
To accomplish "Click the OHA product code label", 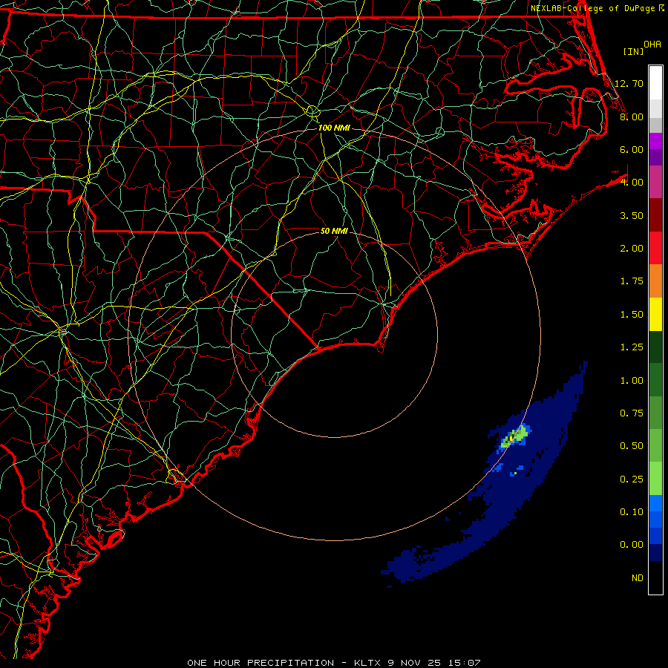I will tap(652, 45).
